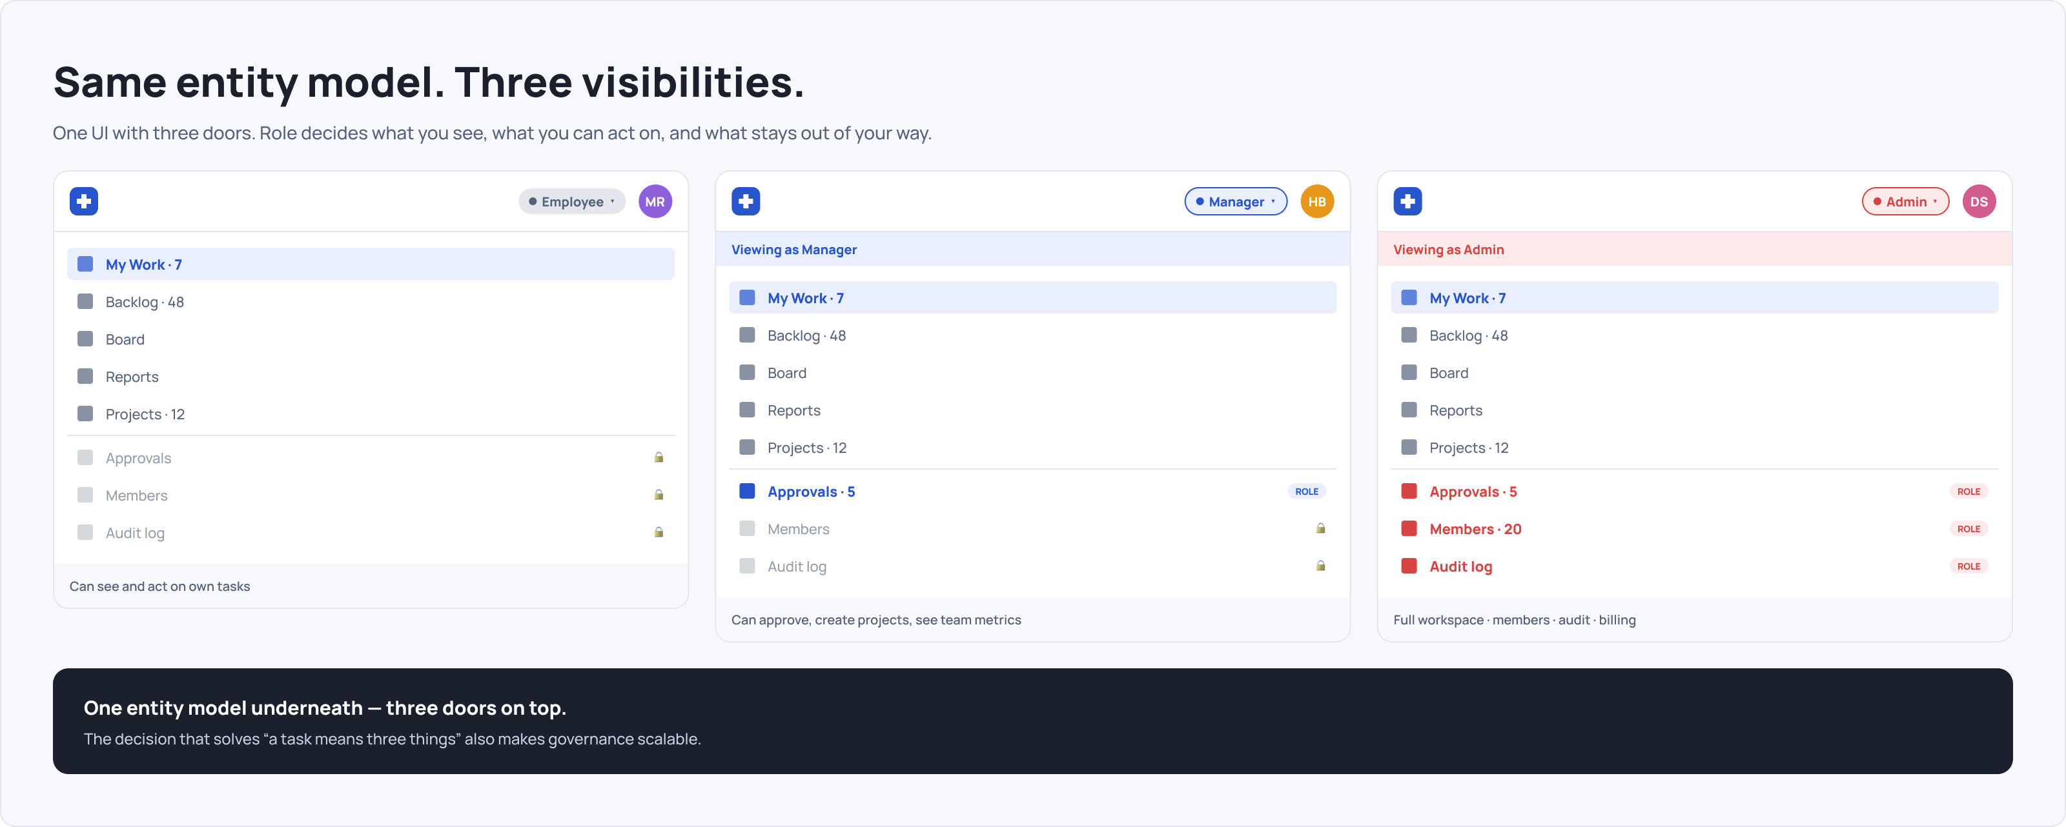
Task: Click the blue plus logo in Manager panel
Action: (746, 201)
